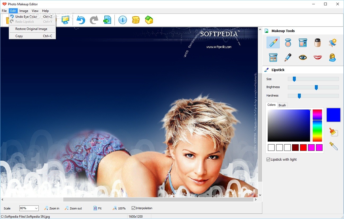Click the large blue current color box
This screenshot has width=344, height=219.
(333, 115)
